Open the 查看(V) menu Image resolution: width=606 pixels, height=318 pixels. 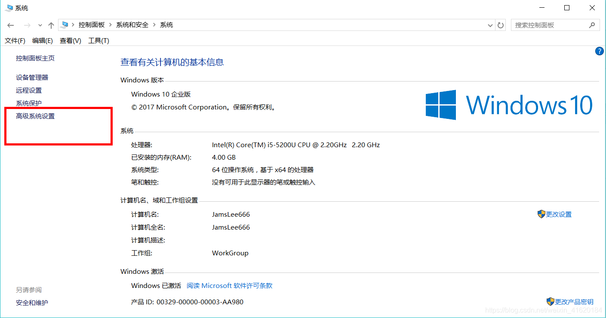(71, 41)
